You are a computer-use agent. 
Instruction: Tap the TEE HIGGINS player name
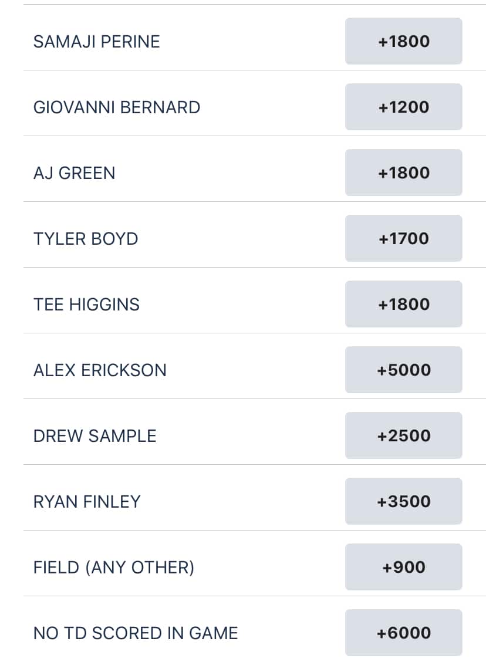coord(86,305)
